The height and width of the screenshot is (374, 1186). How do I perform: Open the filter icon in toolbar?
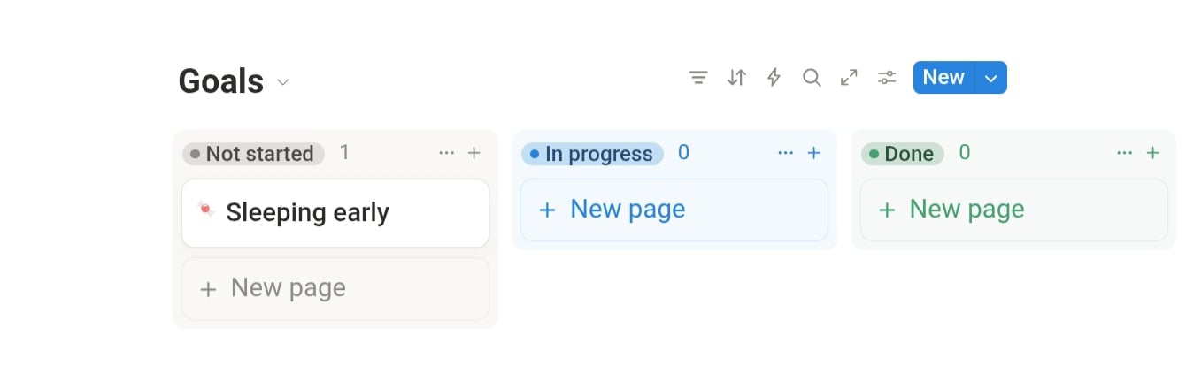tap(698, 78)
